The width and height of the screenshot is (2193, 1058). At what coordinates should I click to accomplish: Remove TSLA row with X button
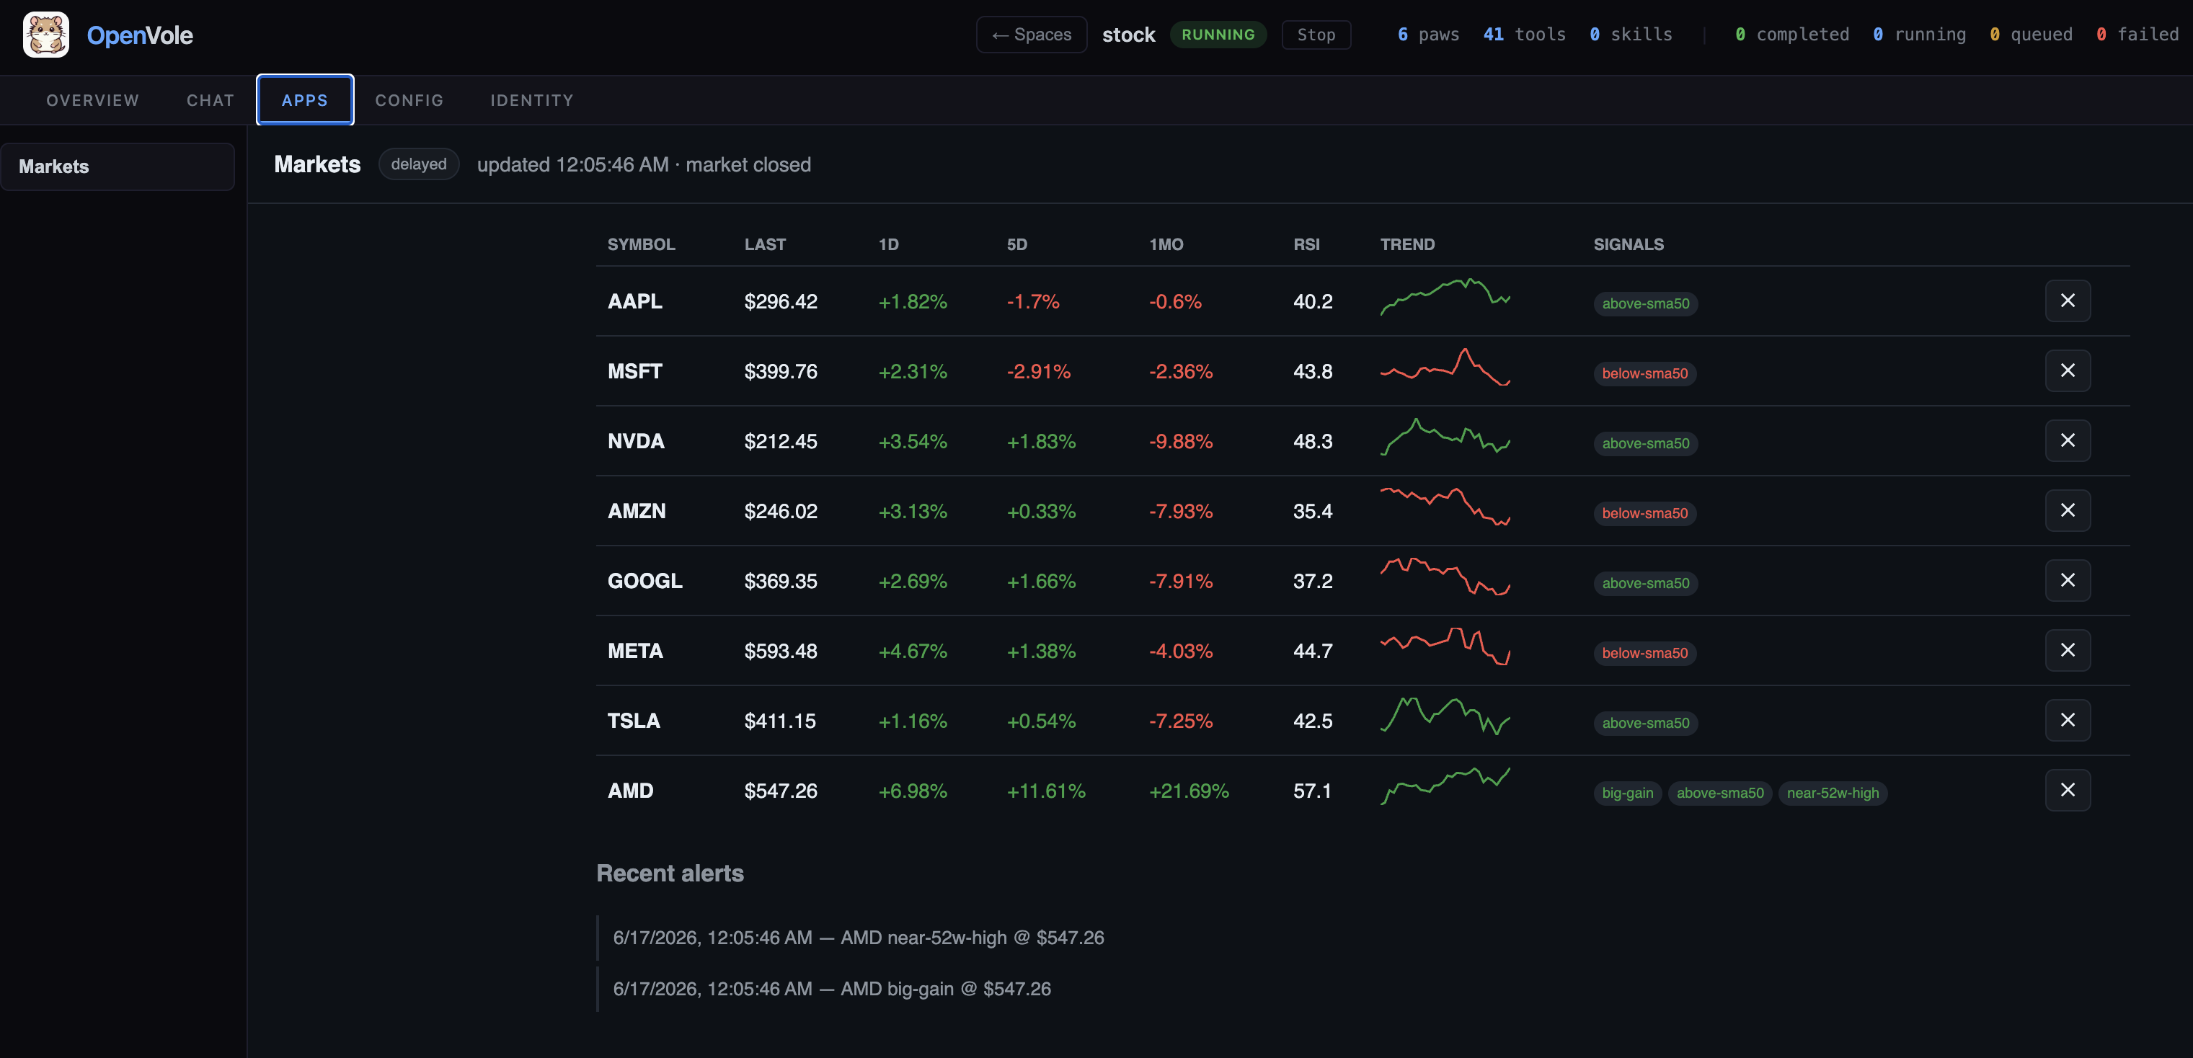pos(2067,720)
